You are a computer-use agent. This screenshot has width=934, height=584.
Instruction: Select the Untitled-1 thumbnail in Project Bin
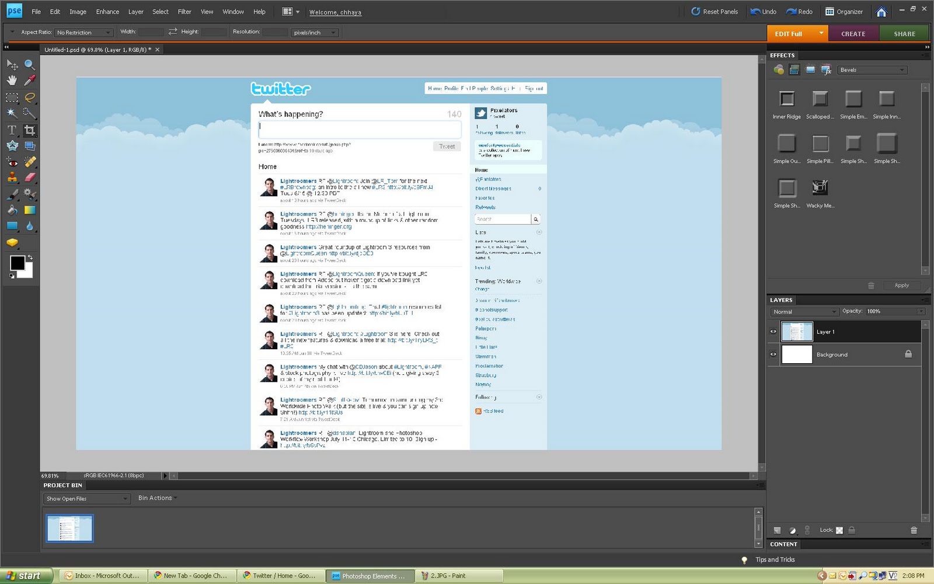coord(69,527)
